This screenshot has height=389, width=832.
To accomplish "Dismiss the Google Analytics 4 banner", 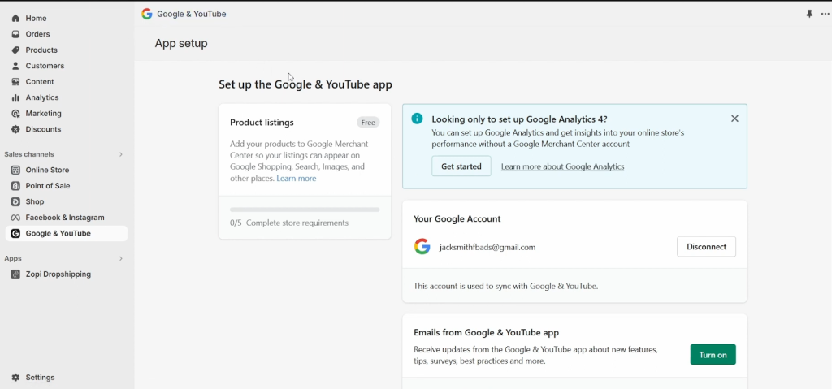I will point(734,119).
